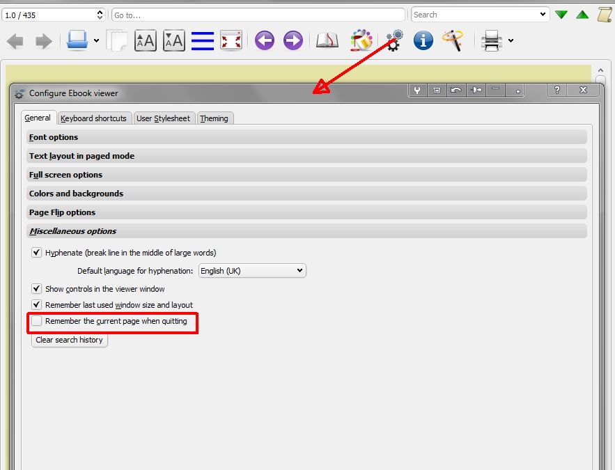Image resolution: width=615 pixels, height=470 pixels.
Task: Expand the Full screen options section
Action: point(306,175)
